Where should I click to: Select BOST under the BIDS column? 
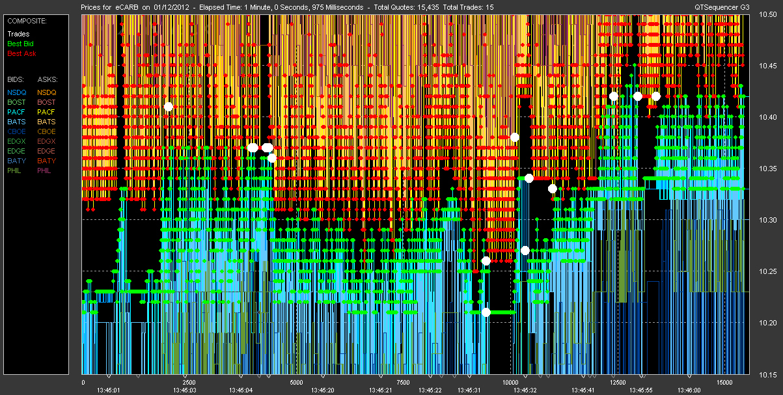pos(16,102)
